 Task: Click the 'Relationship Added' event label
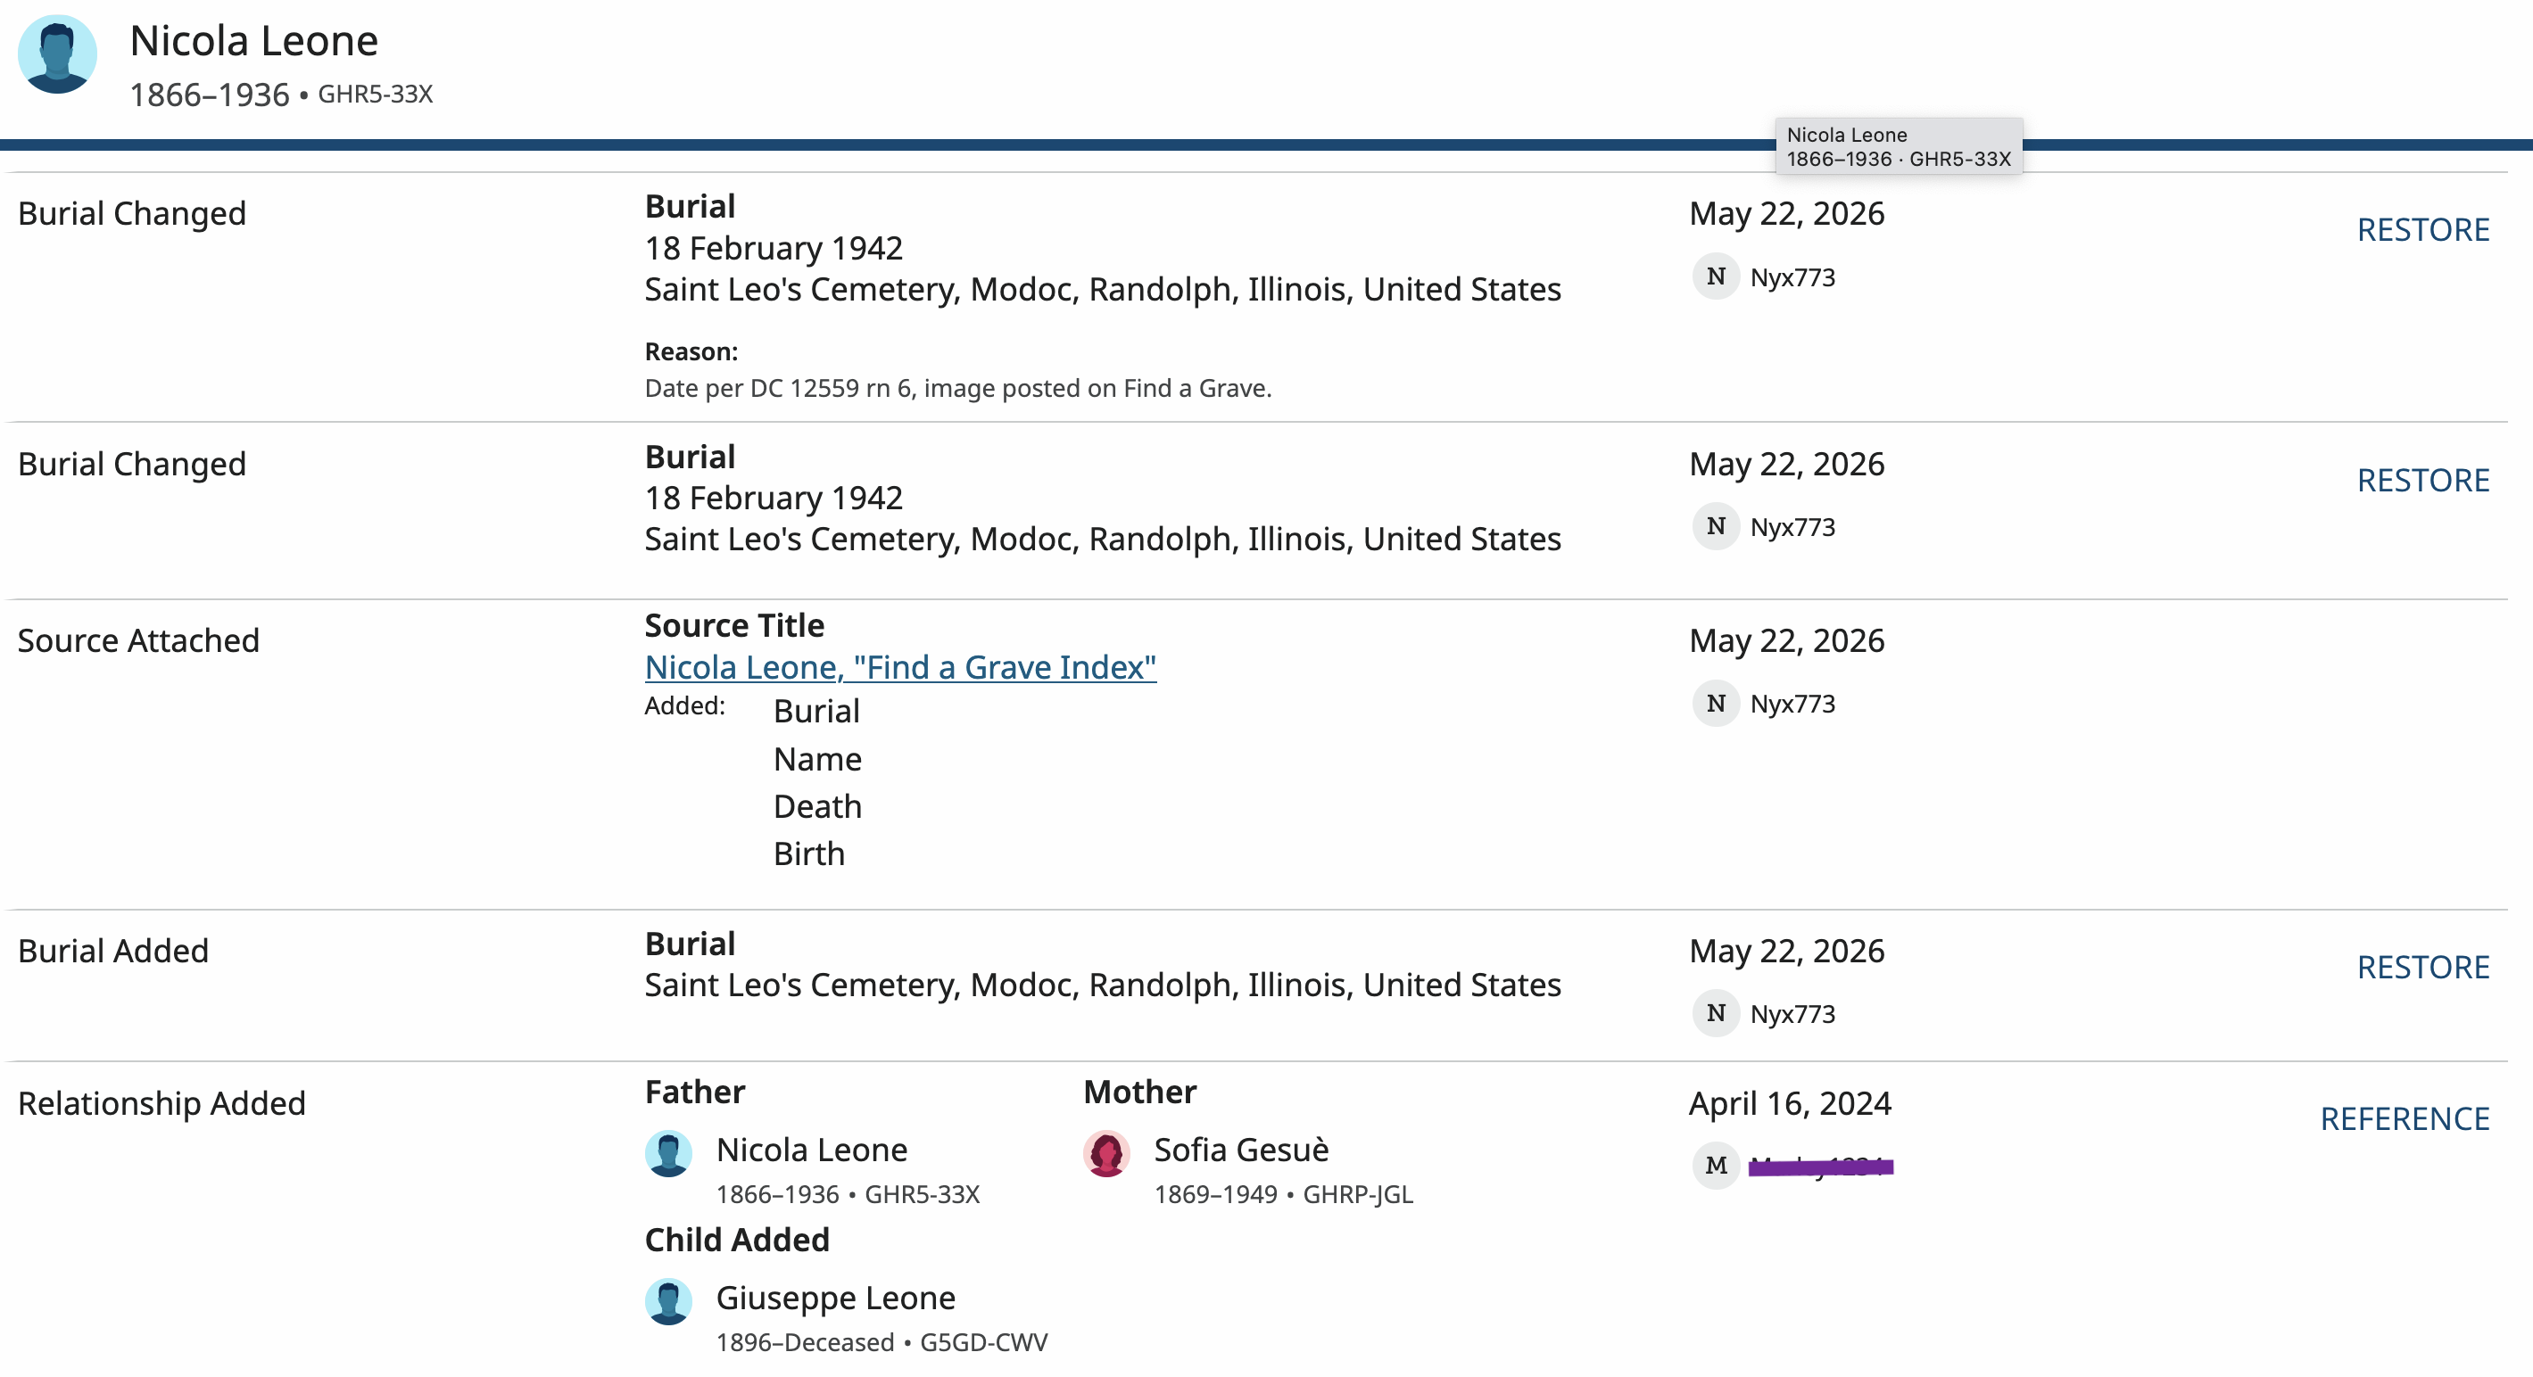point(161,1104)
